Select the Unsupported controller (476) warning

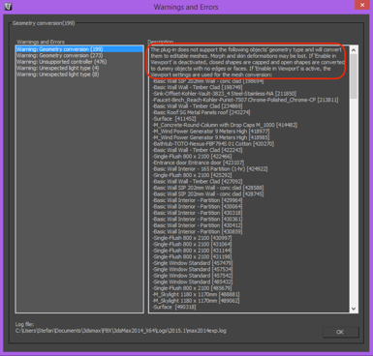coord(61,62)
